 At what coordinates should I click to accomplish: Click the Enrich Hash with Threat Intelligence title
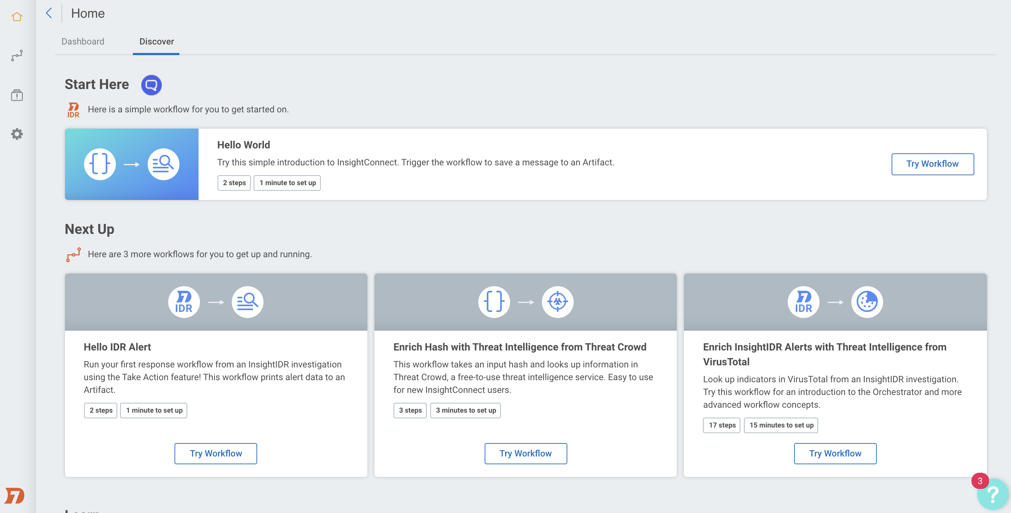[520, 347]
